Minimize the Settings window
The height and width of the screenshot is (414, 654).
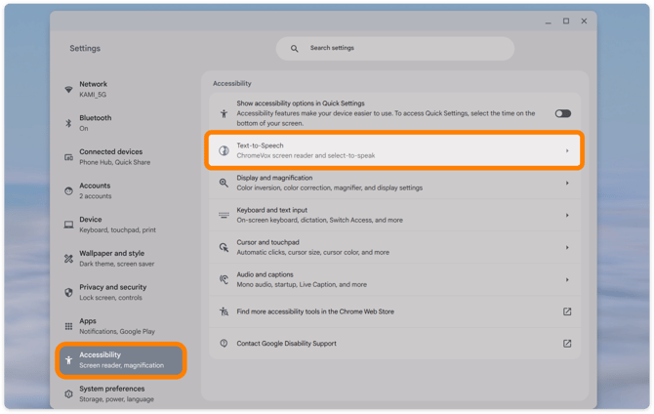click(548, 21)
